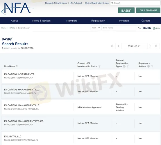
Task: Open Page 1 of 1 dropdown
Action: (x=134, y=46)
